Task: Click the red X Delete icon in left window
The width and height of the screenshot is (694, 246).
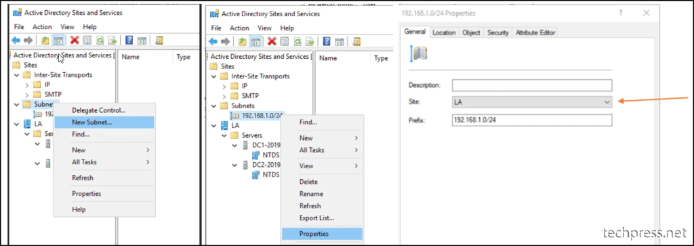Action: 75,41
